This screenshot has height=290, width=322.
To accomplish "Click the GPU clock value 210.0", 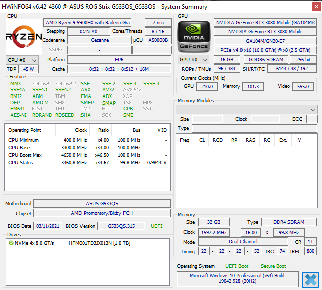I will click(207, 87).
